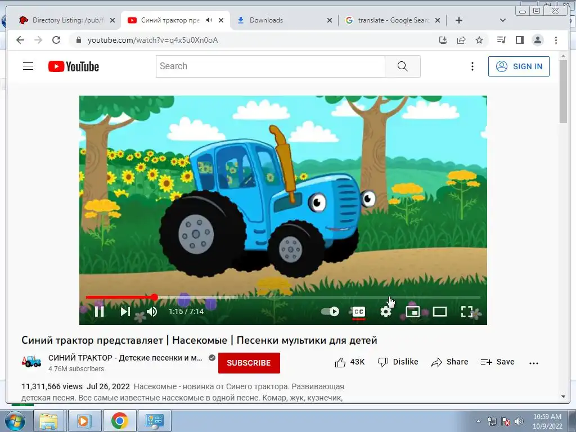Image resolution: width=576 pixels, height=432 pixels.
Task: Open more actions ellipsis below video
Action: 533,363
